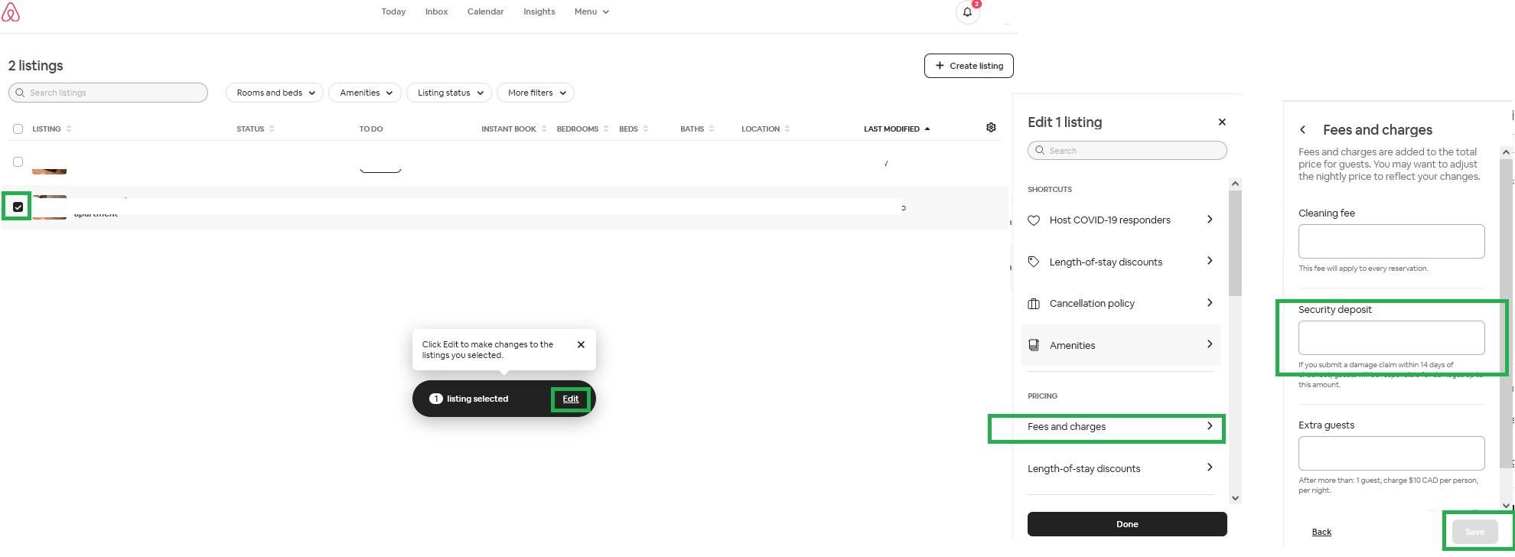Go to the Calendar tab
The height and width of the screenshot is (557, 1515).
coord(485,11)
